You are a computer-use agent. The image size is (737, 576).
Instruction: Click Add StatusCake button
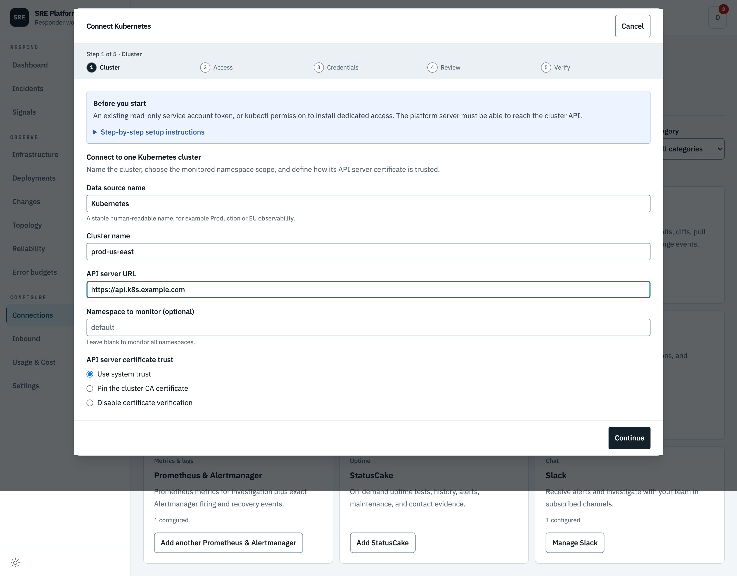(382, 542)
